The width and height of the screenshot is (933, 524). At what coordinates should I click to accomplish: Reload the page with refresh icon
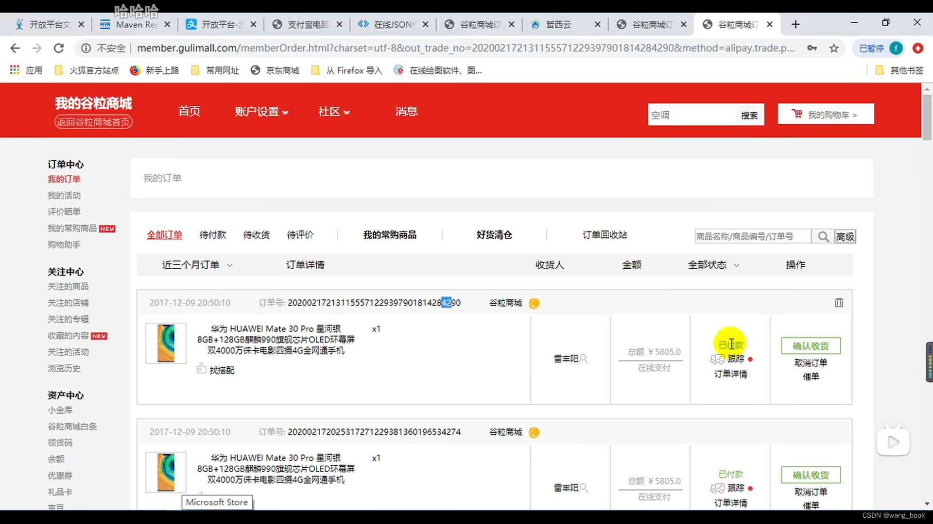59,48
